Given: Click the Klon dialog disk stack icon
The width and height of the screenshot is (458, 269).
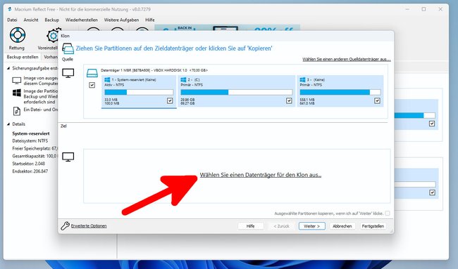Looking at the screenshot, I should coord(68,48).
